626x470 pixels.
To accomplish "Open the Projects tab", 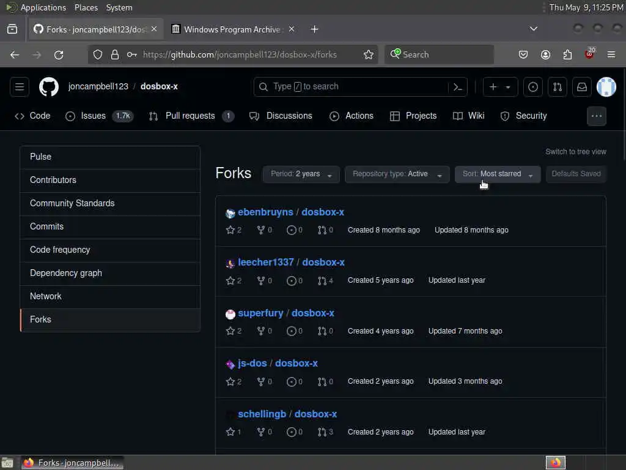I will pyautogui.click(x=414, y=116).
